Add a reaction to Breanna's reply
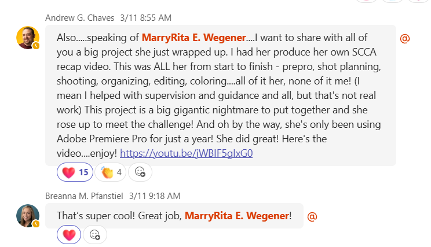The image size is (431, 247). tap(95, 234)
